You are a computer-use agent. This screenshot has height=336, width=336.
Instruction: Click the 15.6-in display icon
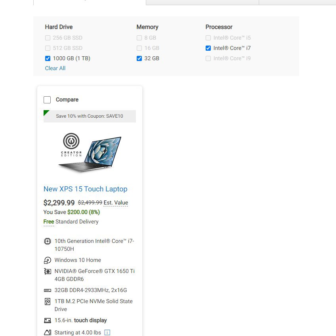tap(48, 321)
